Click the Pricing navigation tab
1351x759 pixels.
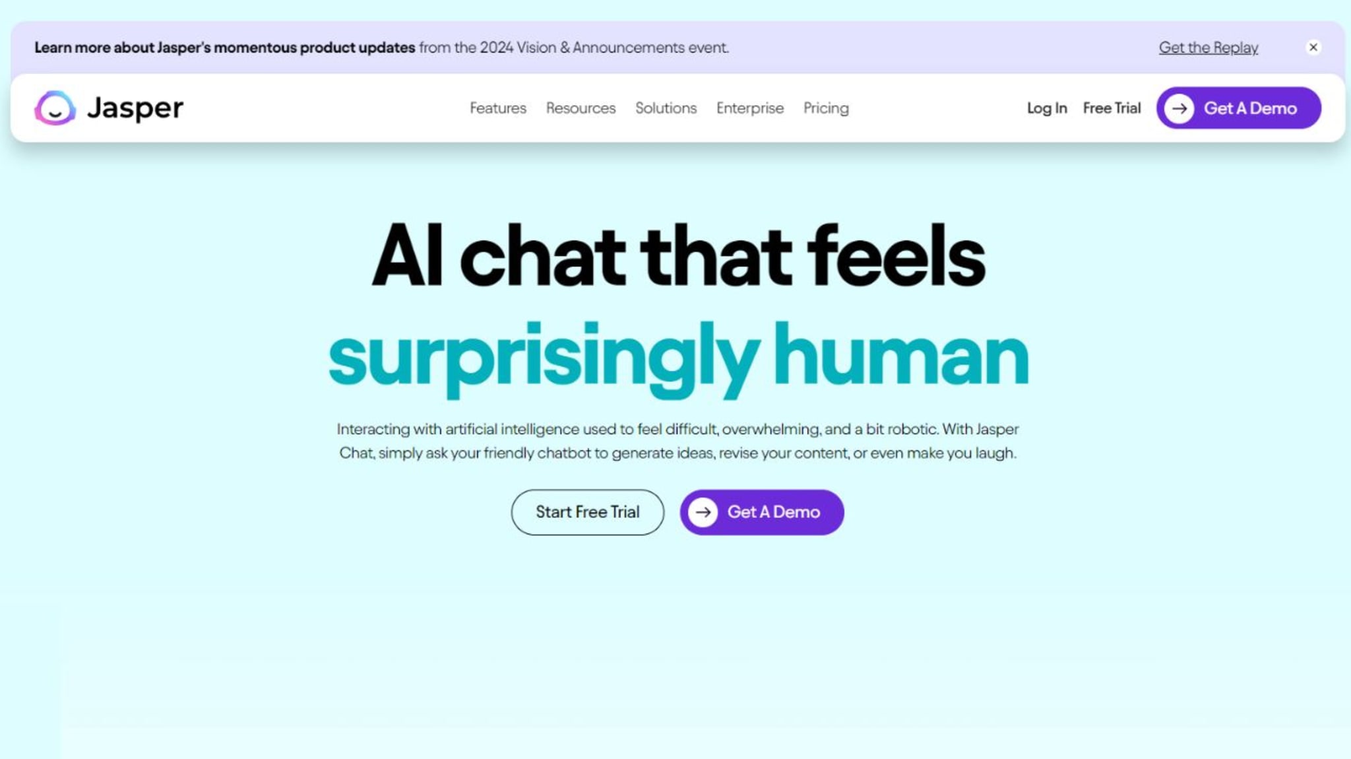click(x=826, y=108)
